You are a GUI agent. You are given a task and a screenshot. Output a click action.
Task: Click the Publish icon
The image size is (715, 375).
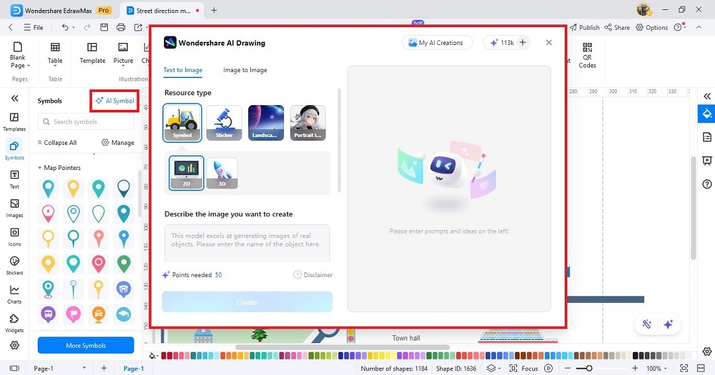[585, 27]
